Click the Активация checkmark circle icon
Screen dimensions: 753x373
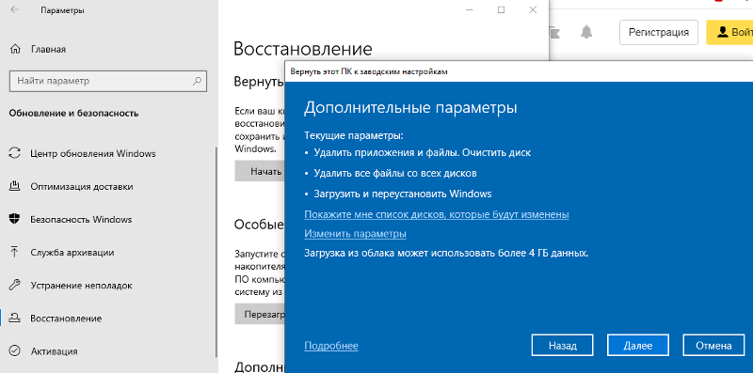pos(15,351)
